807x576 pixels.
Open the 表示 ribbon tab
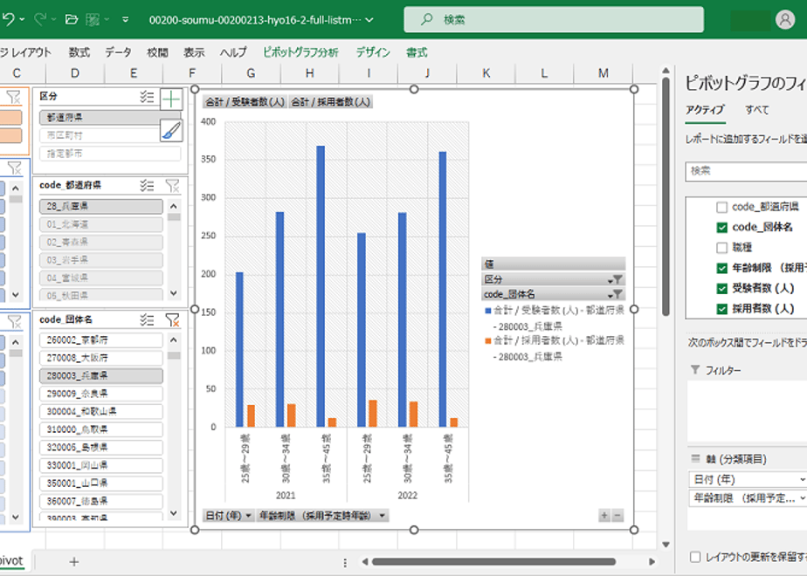[x=194, y=52]
